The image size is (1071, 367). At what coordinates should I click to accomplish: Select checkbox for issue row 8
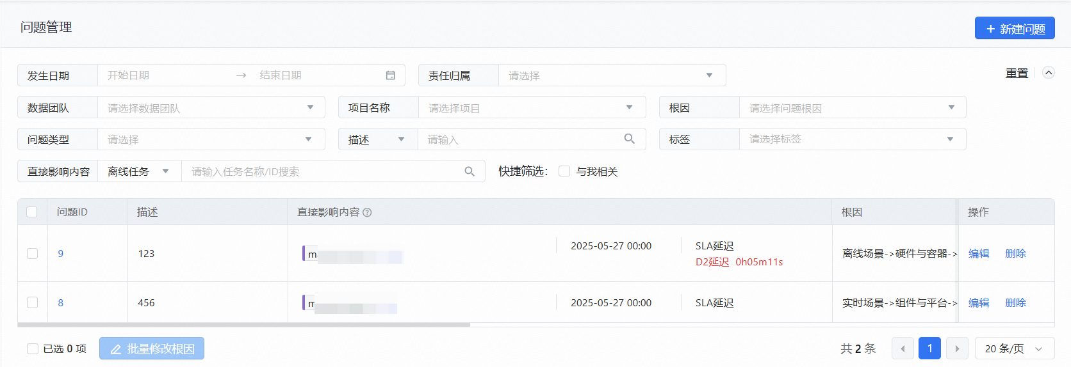point(32,302)
